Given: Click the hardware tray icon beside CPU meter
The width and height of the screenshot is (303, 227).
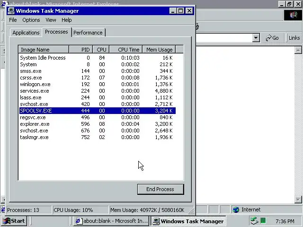Looking at the screenshot, I should [254, 221].
